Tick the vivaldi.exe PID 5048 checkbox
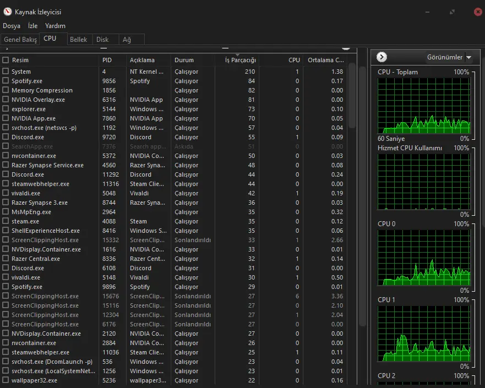 [6, 193]
